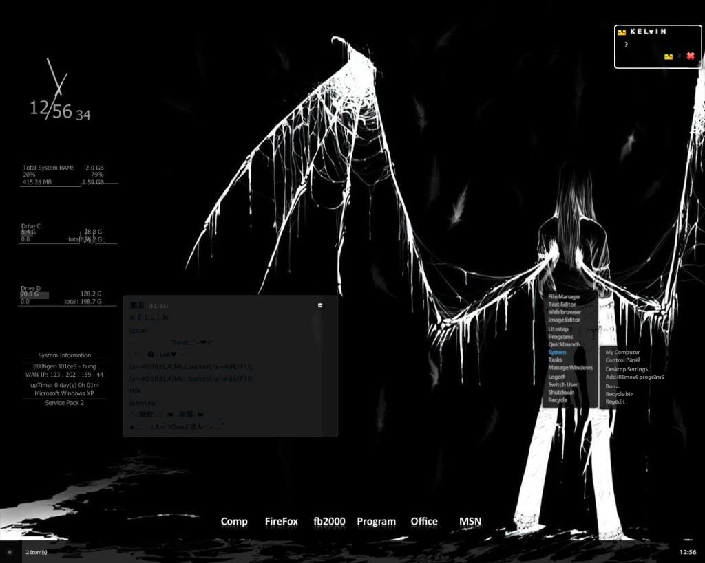
Task: Click the upTime text line
Action: click(x=64, y=385)
